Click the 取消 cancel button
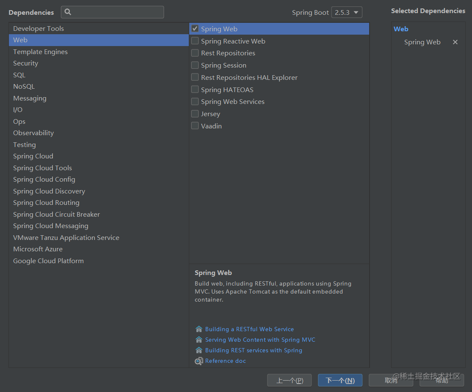Image resolution: width=472 pixels, height=392 pixels. pyautogui.click(x=391, y=380)
